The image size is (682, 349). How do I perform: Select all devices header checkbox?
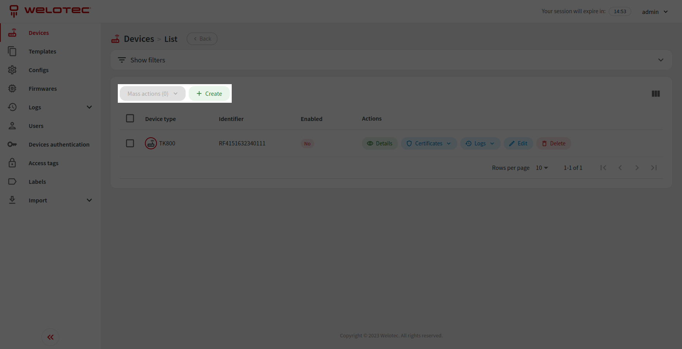[x=130, y=118]
